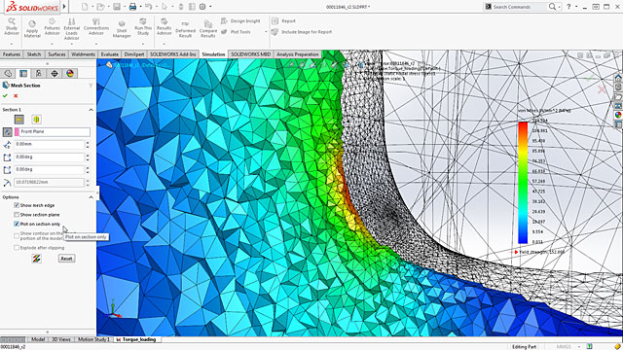623x350 pixels.
Task: Open the Results Advisor
Action: [x=164, y=26]
